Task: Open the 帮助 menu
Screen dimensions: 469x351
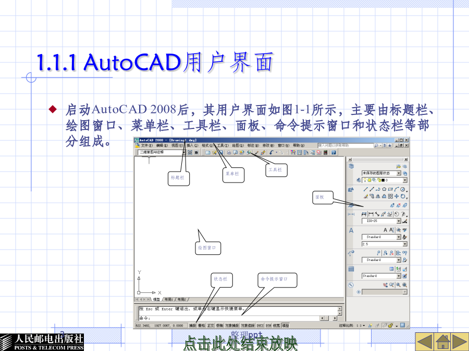Action: (299, 146)
